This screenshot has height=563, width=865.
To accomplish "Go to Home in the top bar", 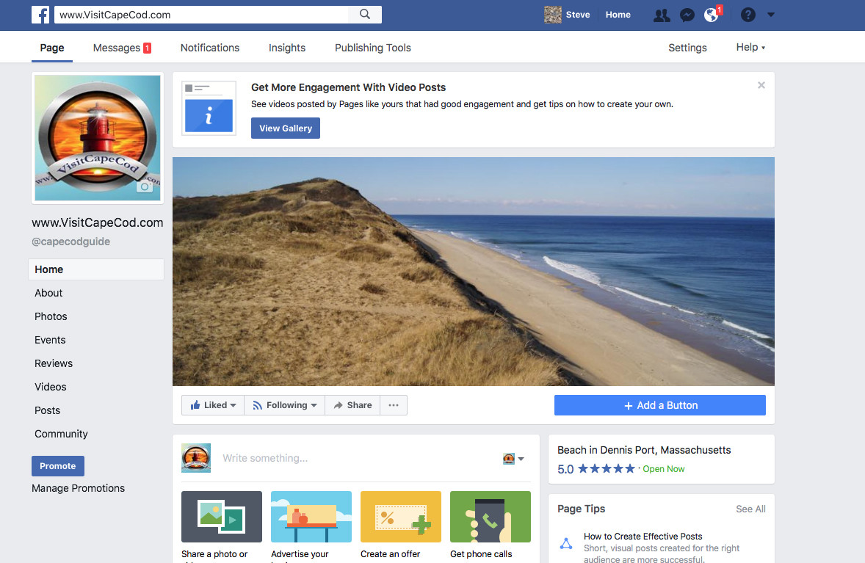I will coord(618,15).
